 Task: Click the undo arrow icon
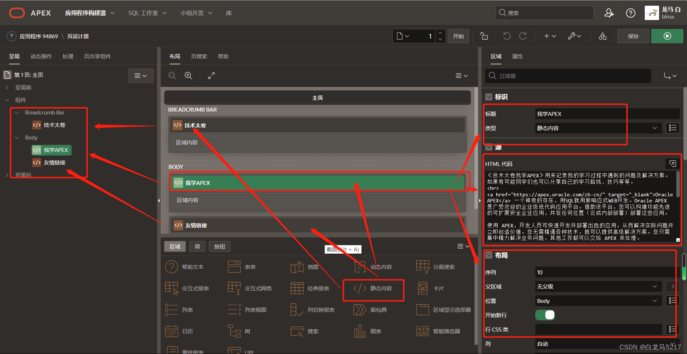tap(507, 36)
